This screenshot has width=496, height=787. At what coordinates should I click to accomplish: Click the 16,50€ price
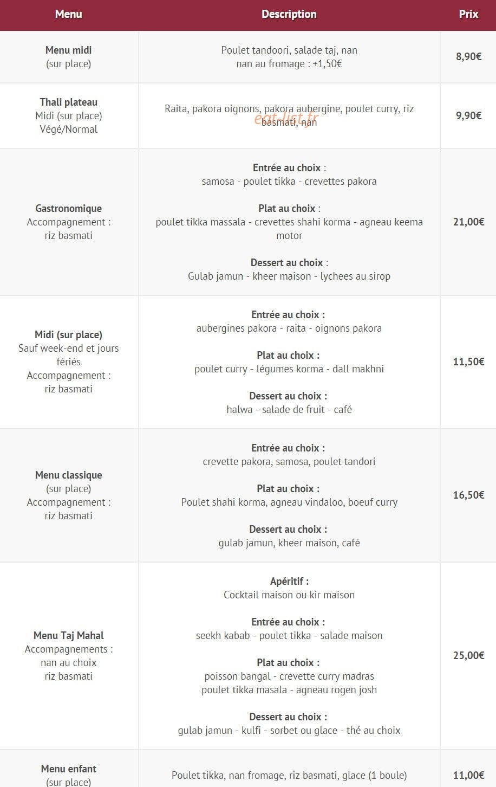[468, 495]
